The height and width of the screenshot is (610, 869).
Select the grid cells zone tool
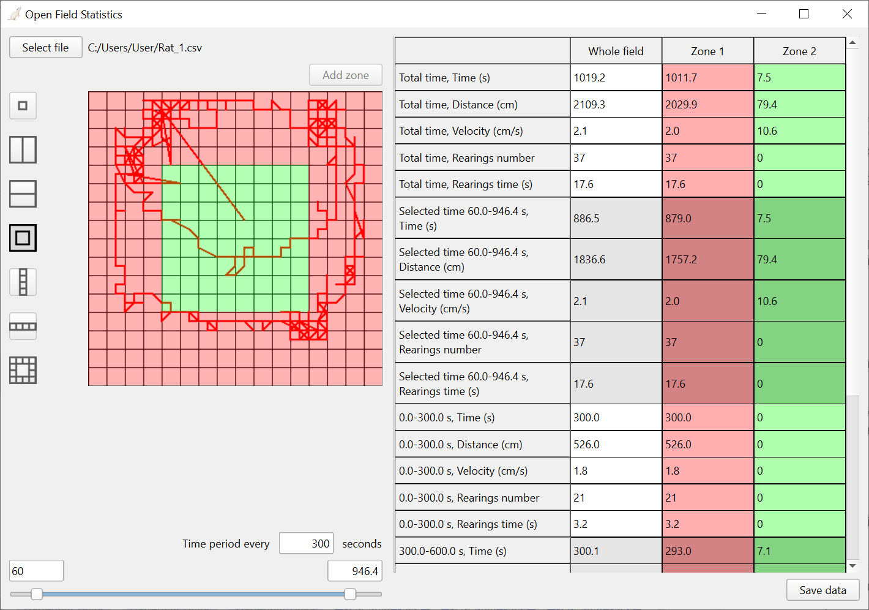coord(23,370)
